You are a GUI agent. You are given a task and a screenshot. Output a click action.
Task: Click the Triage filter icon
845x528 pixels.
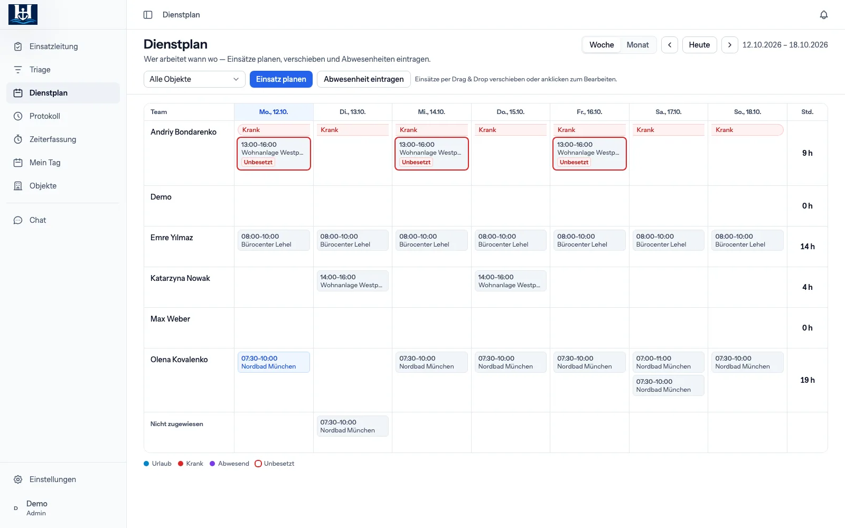click(x=18, y=70)
